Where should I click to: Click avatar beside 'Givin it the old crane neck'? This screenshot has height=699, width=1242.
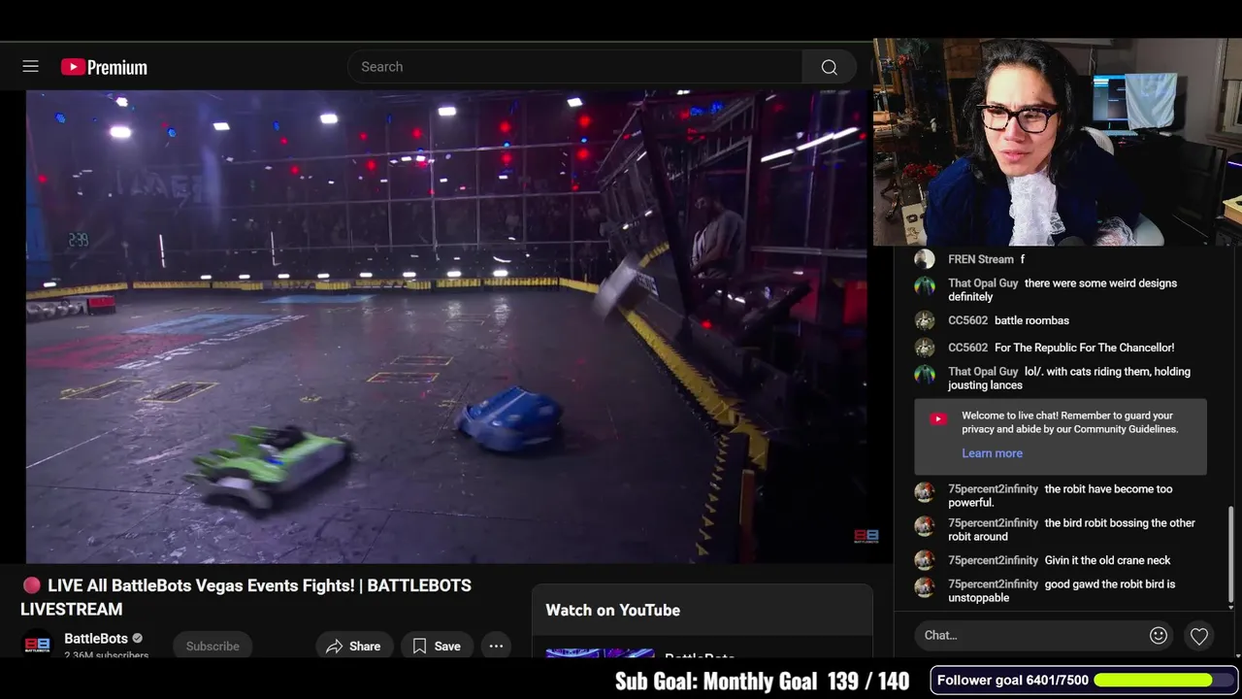point(925,560)
